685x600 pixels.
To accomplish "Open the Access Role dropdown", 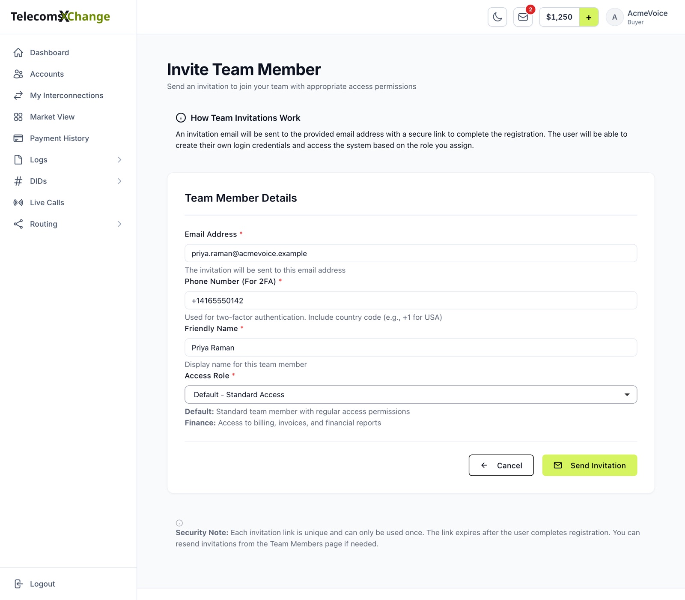I will 411,394.
